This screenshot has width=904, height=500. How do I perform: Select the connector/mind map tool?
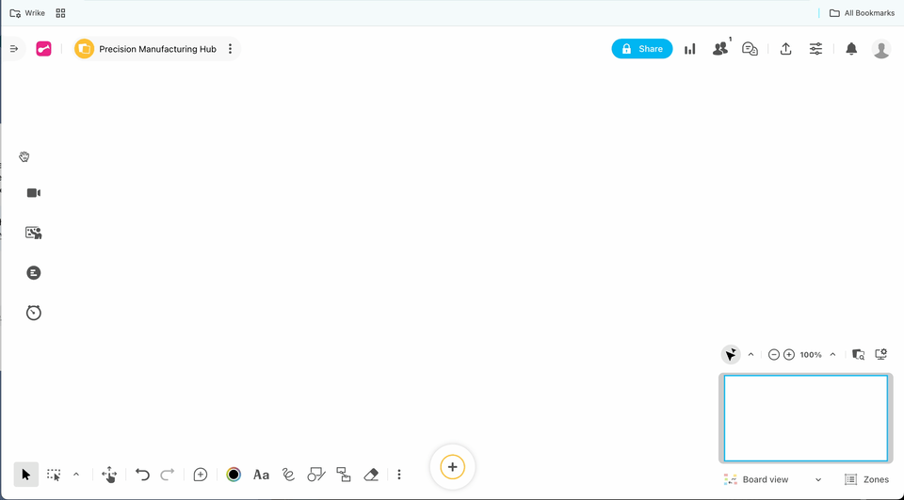pos(344,475)
